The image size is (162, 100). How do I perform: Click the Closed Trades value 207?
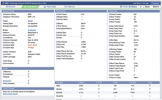pyautogui.click(x=135, y=14)
